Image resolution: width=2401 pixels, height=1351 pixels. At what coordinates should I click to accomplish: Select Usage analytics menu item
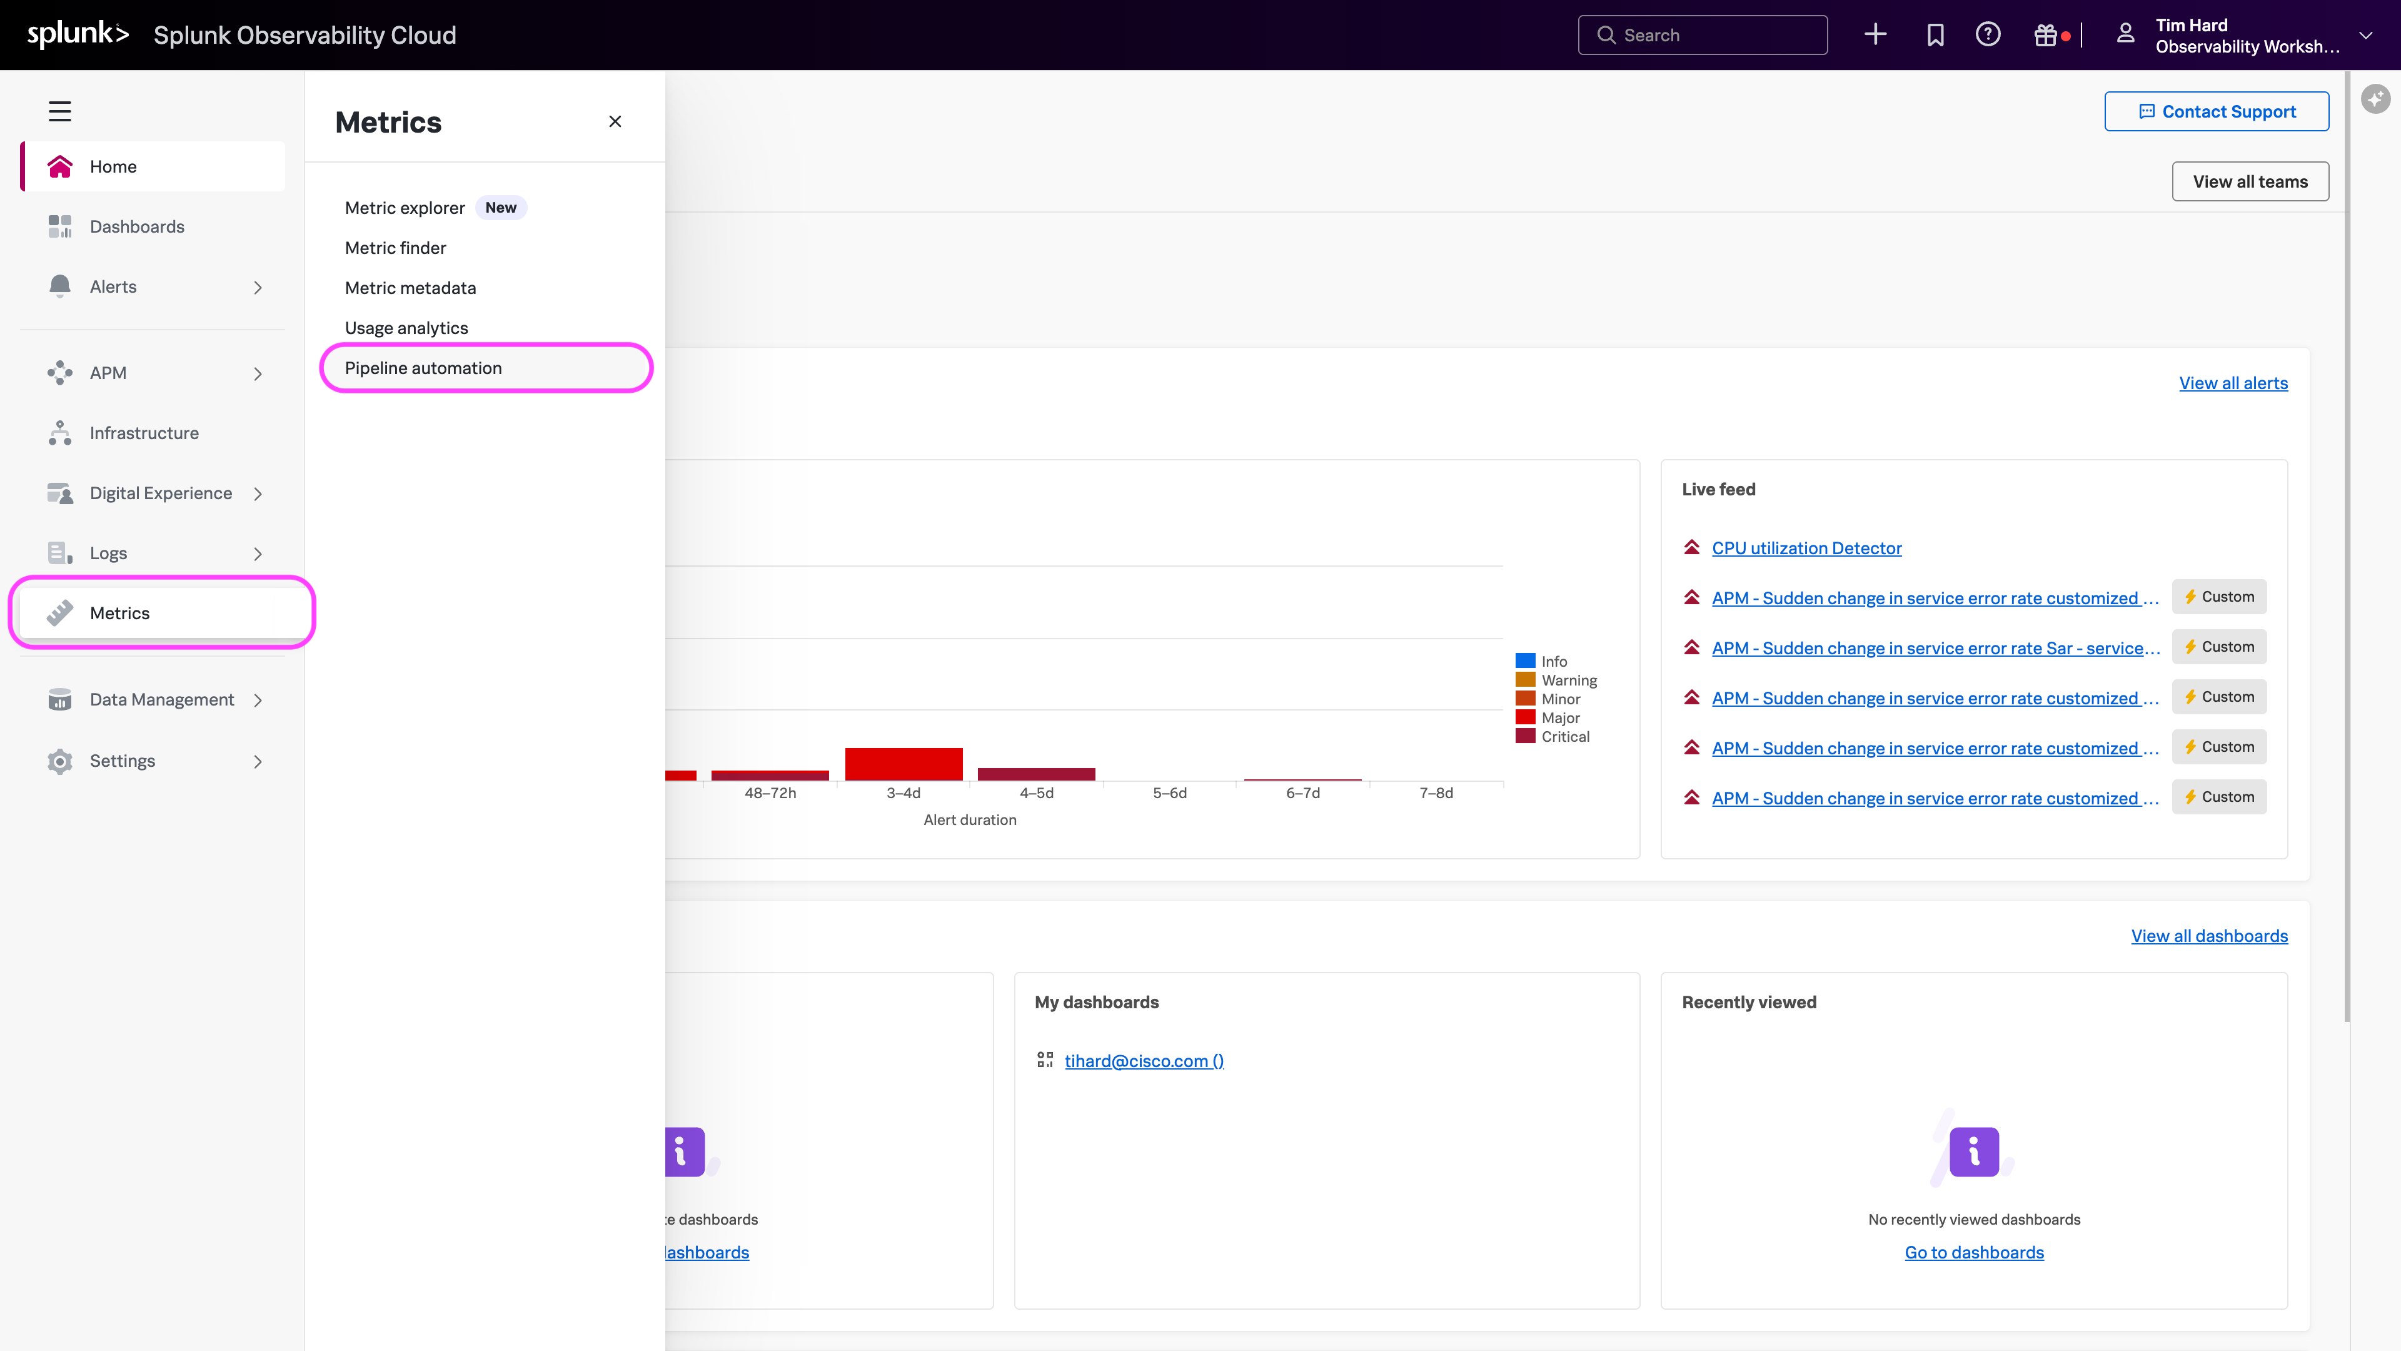406,327
